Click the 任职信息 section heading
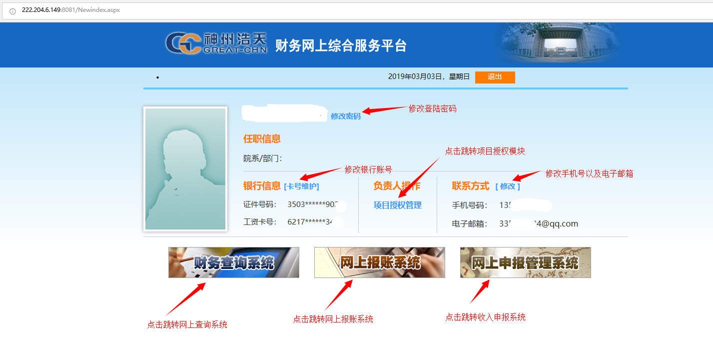 (x=262, y=139)
